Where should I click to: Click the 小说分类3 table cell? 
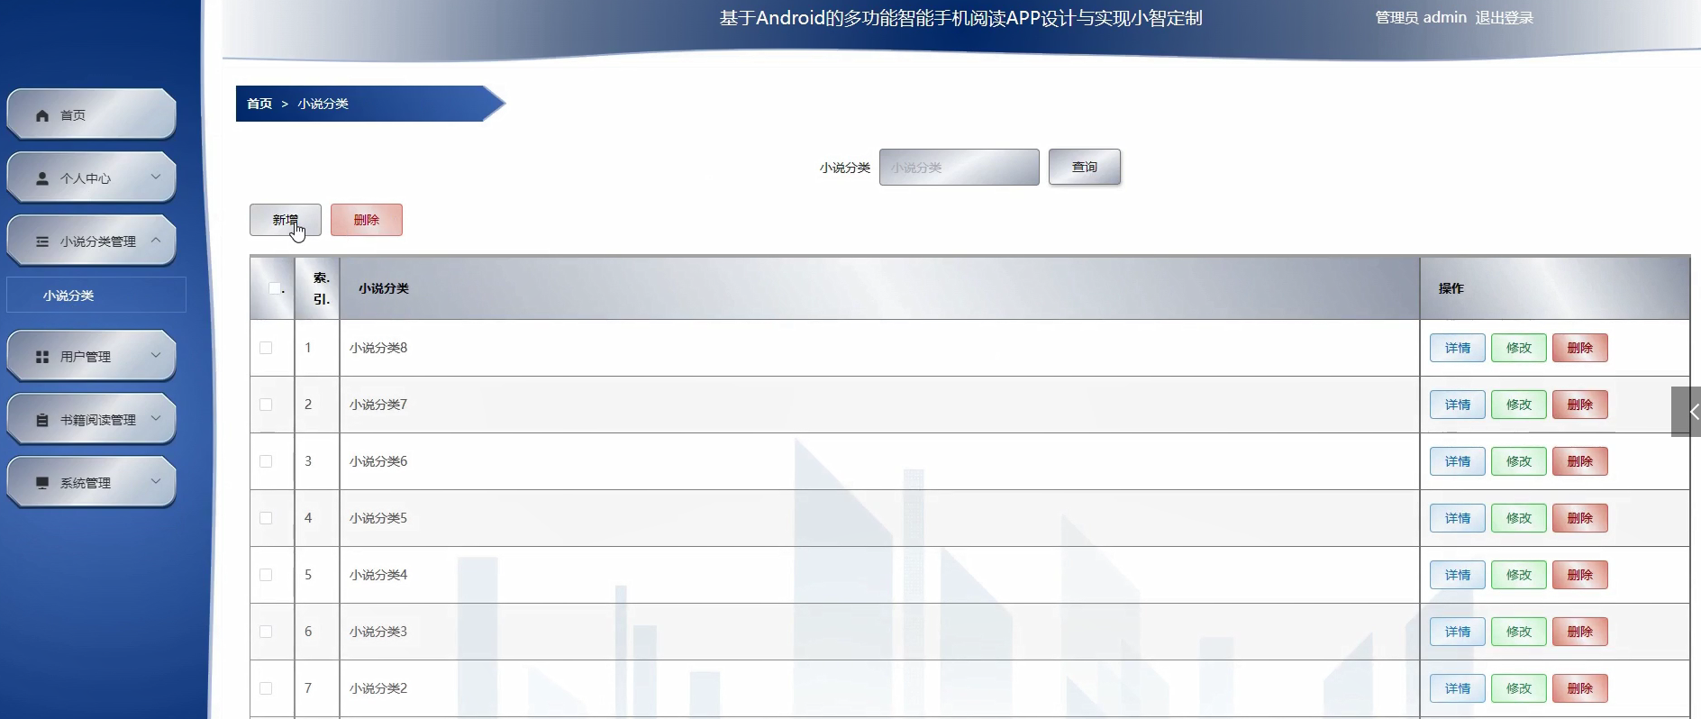coord(879,632)
